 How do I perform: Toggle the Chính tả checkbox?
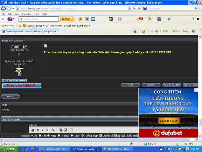[x=101, y=136]
